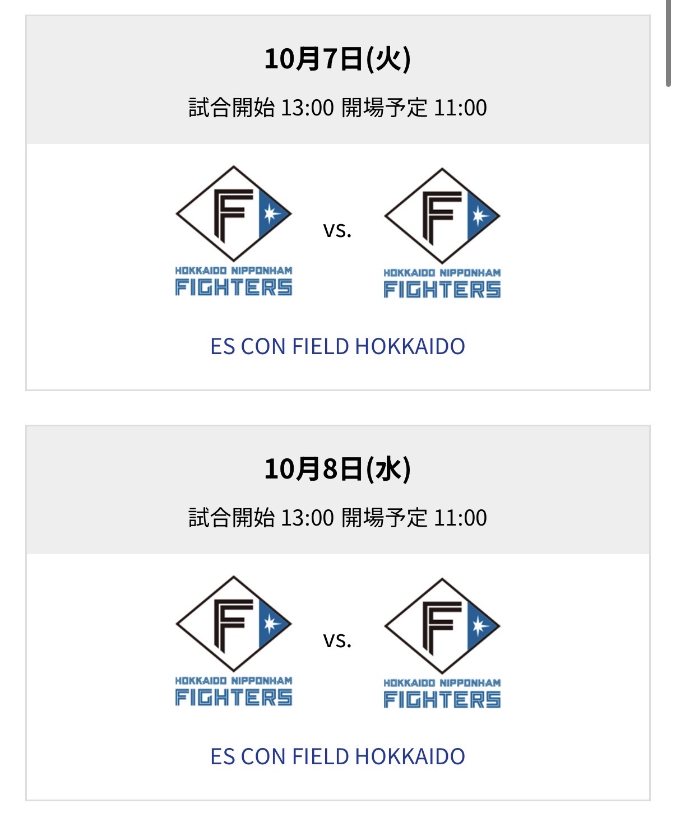The image size is (676, 813).
Task: Click right Fighters diamond emblem in October 8 game
Action: point(442,626)
